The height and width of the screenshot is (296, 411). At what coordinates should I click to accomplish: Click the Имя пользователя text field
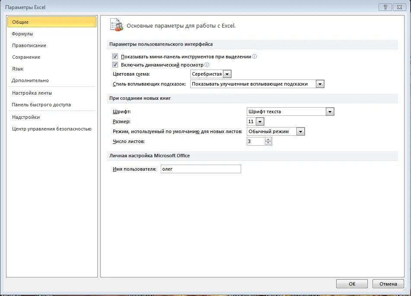[201, 169]
